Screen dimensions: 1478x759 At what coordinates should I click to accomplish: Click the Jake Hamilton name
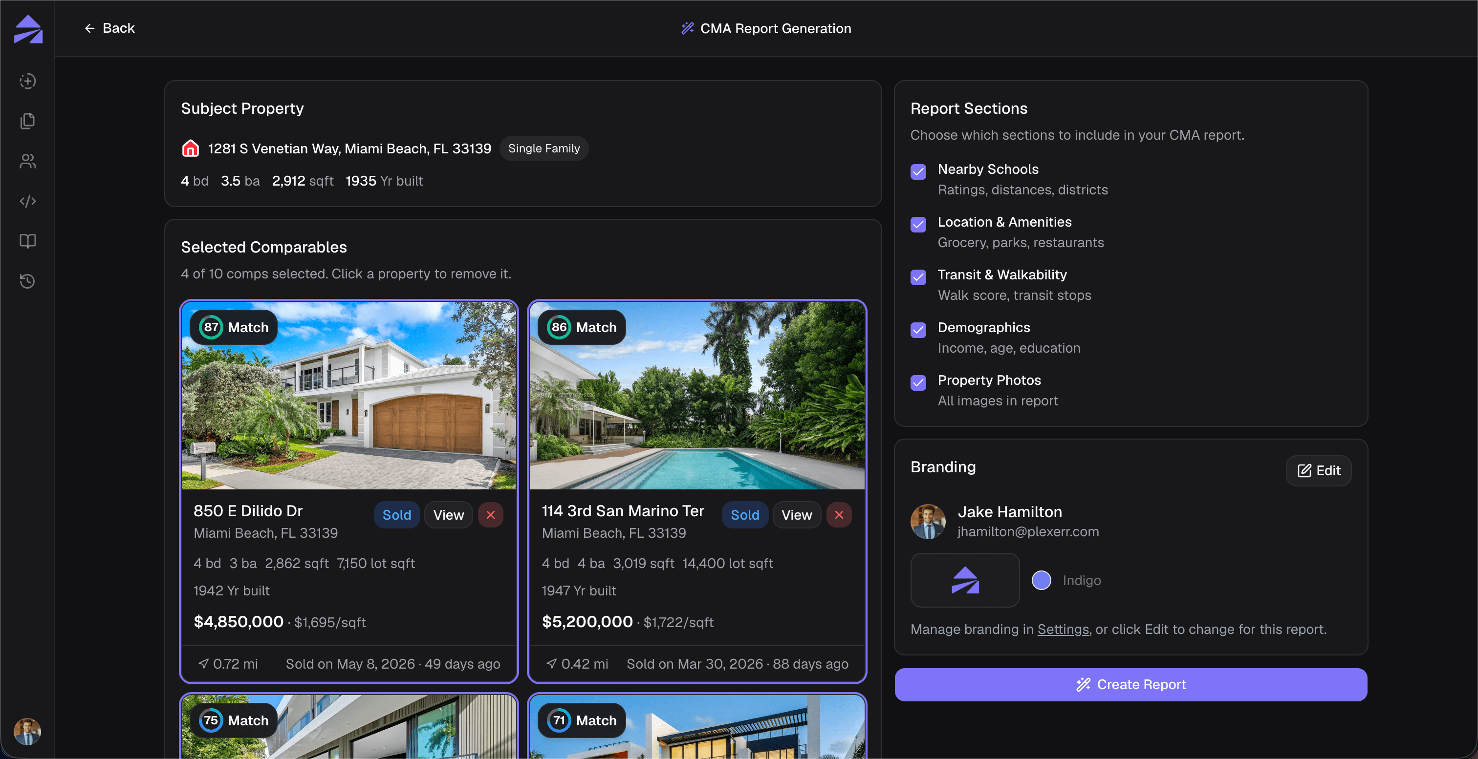[x=1010, y=512]
